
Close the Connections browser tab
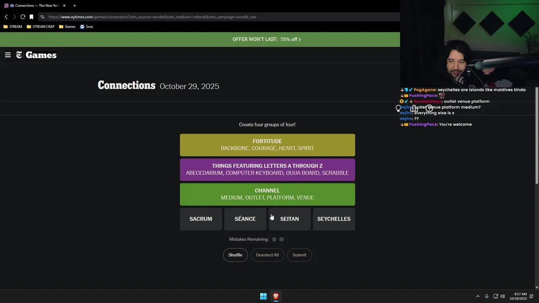click(64, 5)
